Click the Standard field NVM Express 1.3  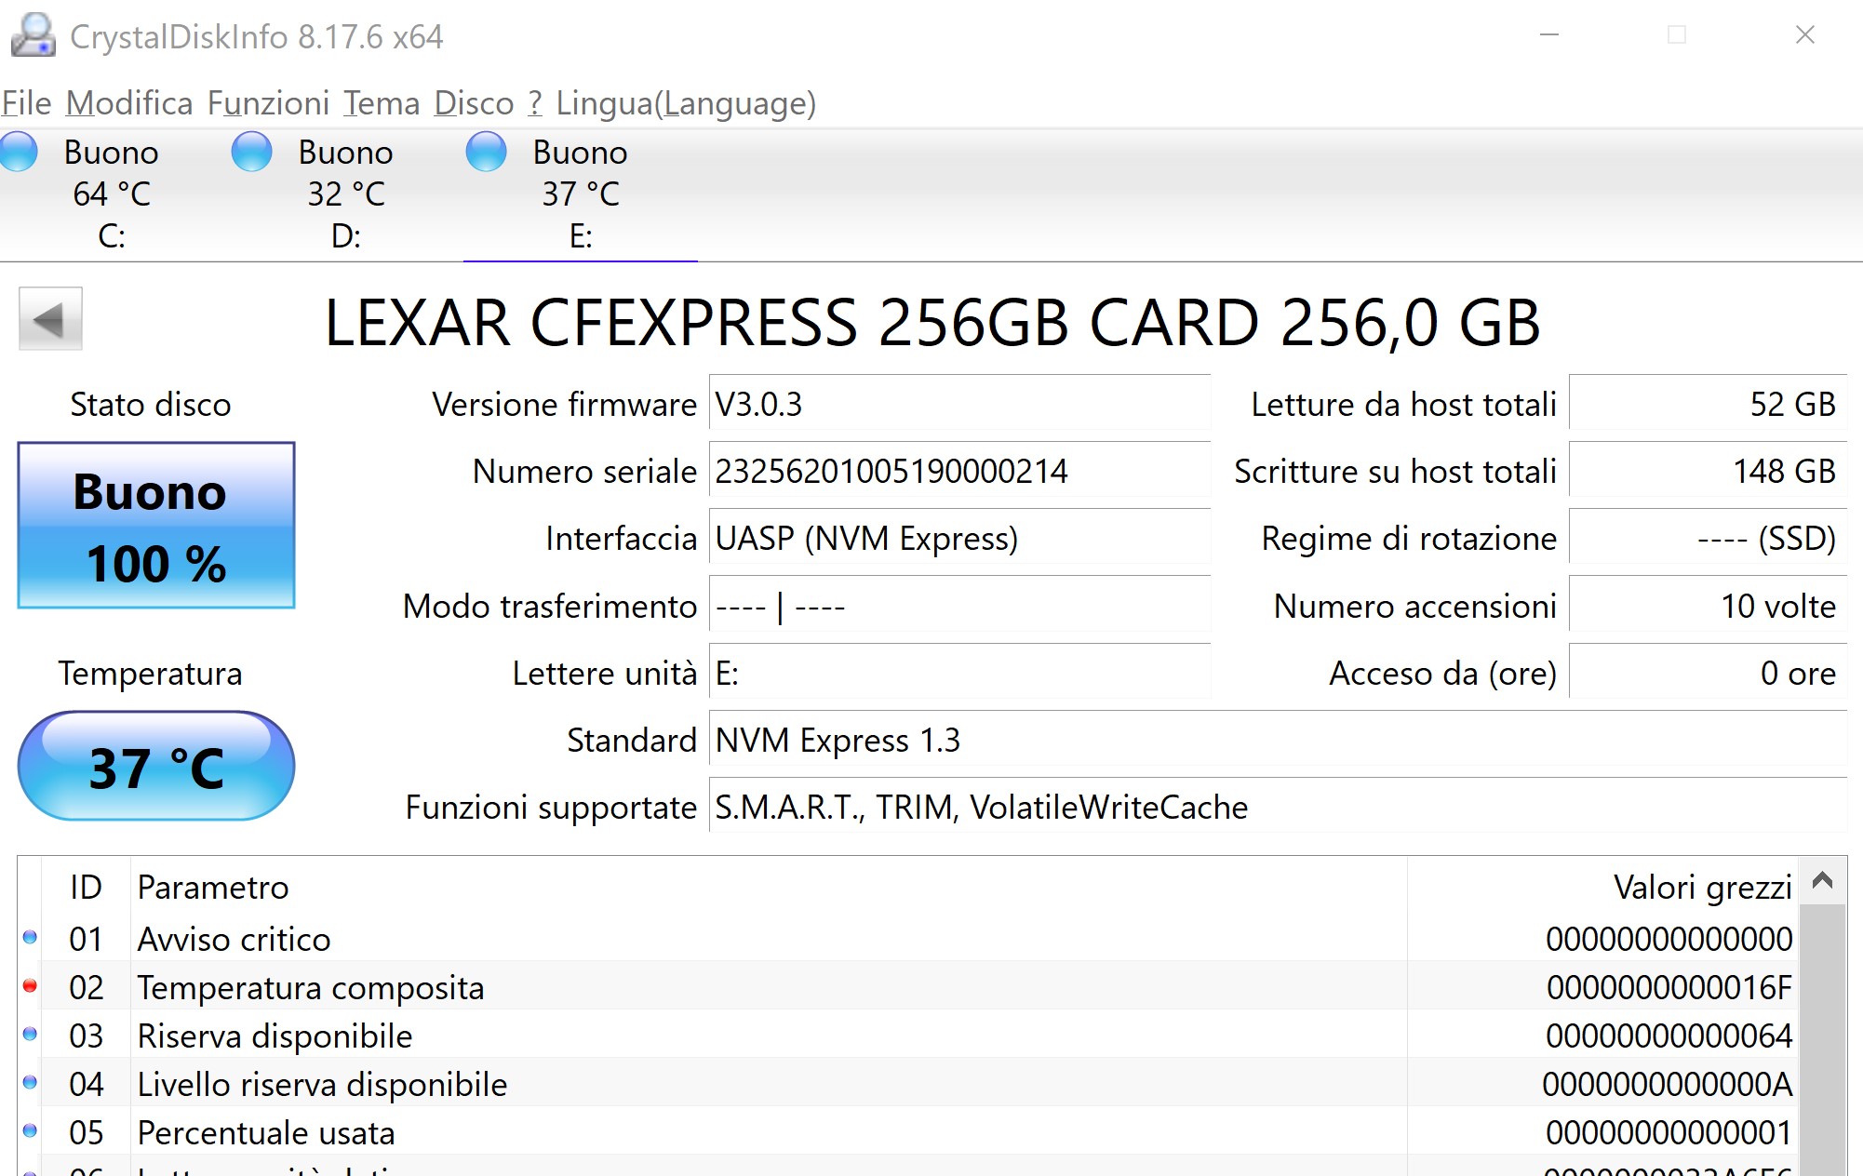tap(1278, 740)
